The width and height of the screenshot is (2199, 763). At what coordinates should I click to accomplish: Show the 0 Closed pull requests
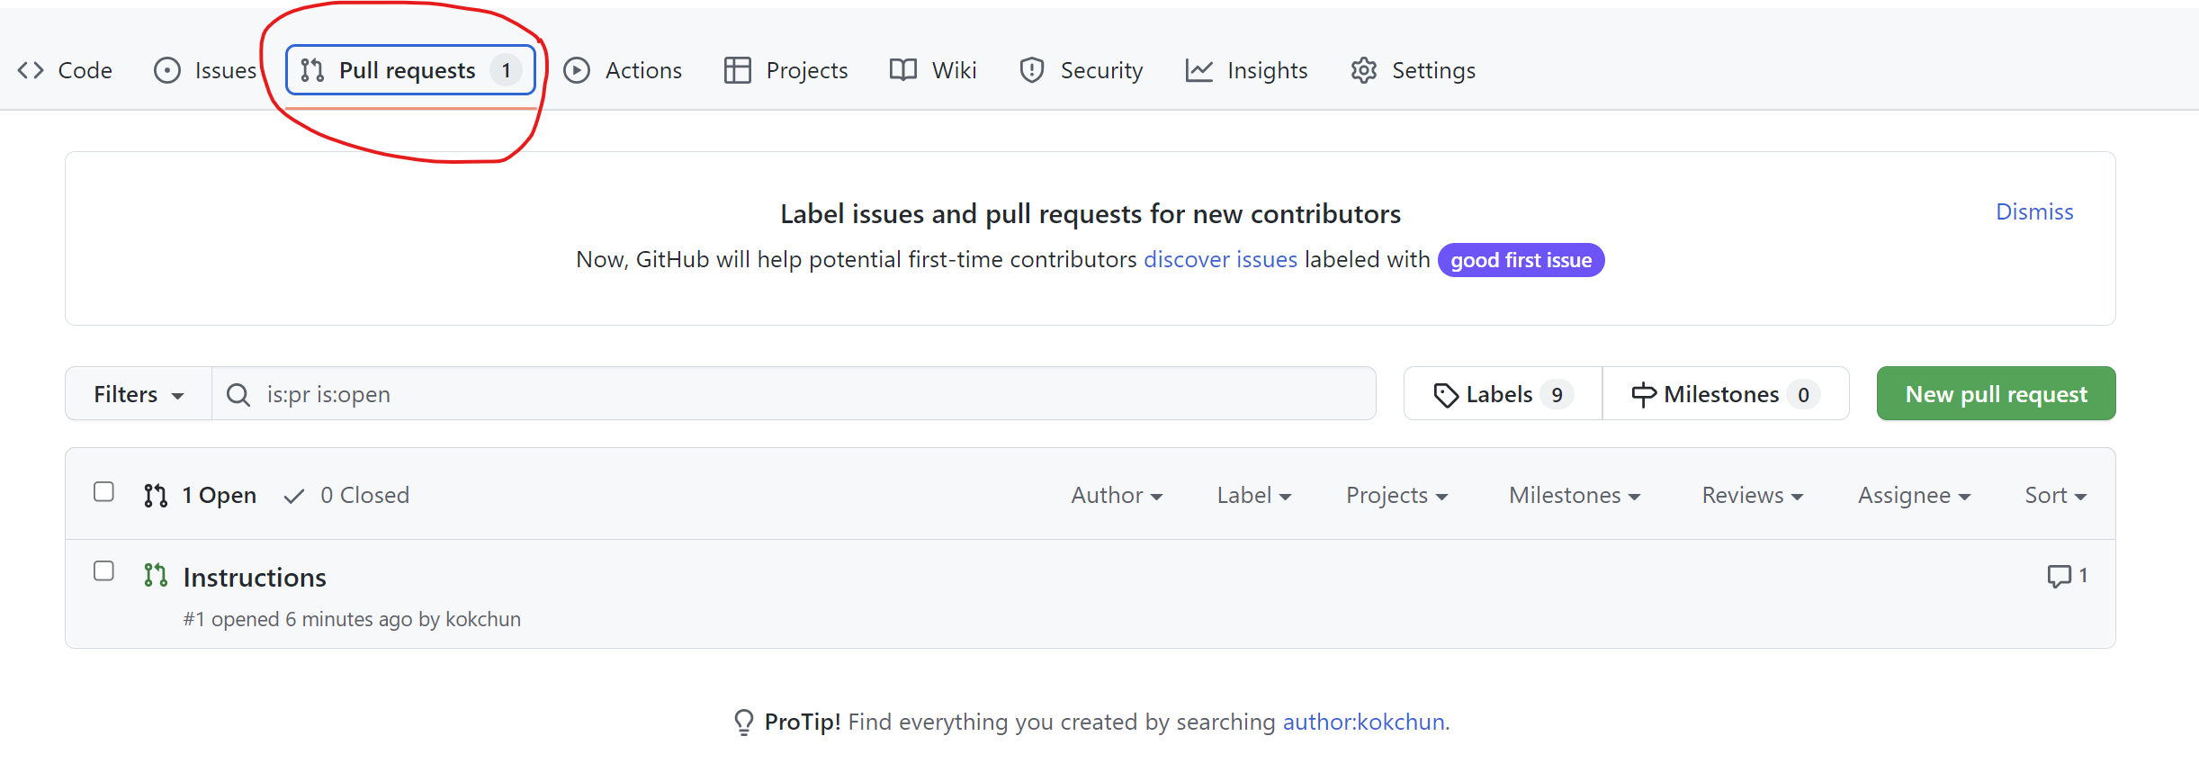[347, 496]
